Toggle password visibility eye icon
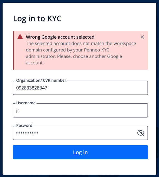This screenshot has height=177, width=159. coord(141,133)
